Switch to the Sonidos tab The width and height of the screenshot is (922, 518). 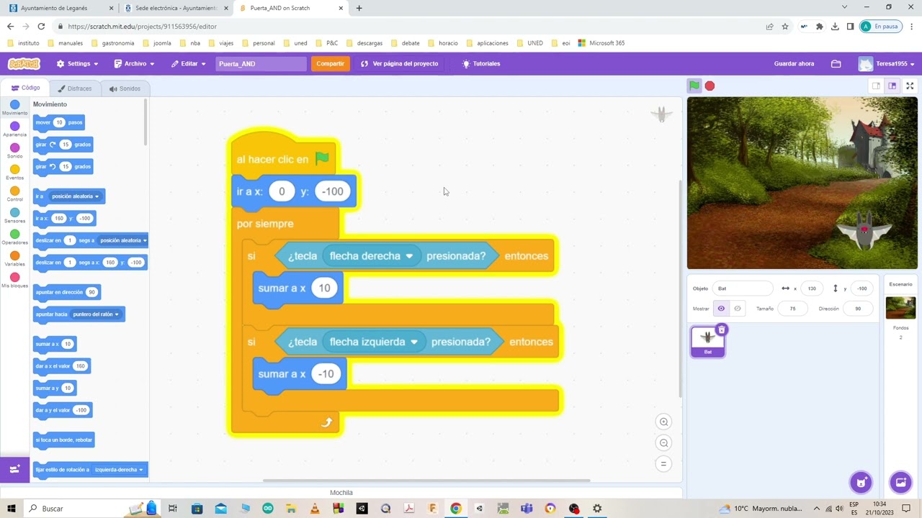coord(125,88)
